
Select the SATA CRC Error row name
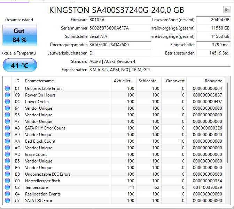39,201
